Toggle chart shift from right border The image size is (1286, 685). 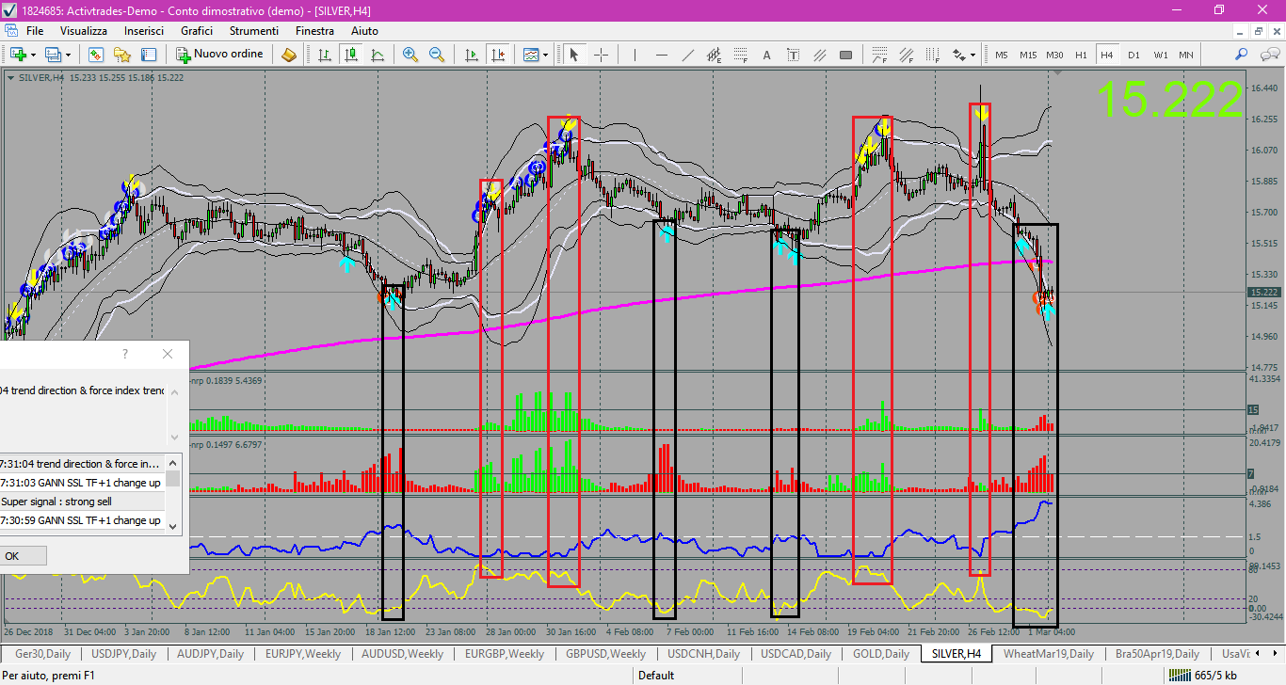[498, 55]
